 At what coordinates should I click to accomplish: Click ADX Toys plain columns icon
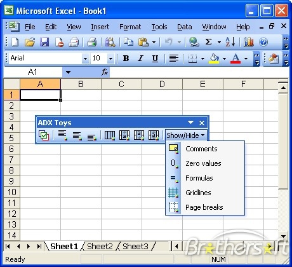point(110,135)
